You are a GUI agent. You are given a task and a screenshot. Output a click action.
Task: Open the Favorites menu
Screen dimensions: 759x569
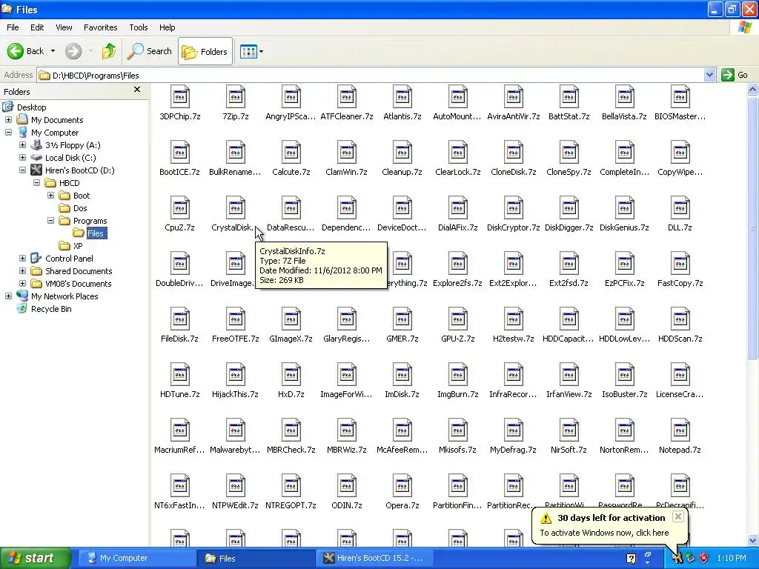click(x=100, y=27)
